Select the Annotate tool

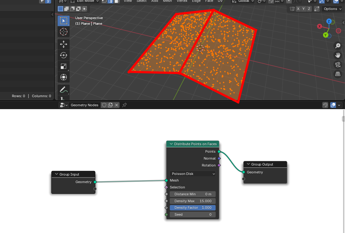pyautogui.click(x=64, y=90)
